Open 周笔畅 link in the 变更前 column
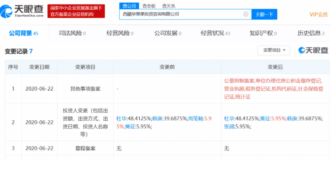Image resolution: width=330 pixels, height=174 pixels. (x=196, y=119)
